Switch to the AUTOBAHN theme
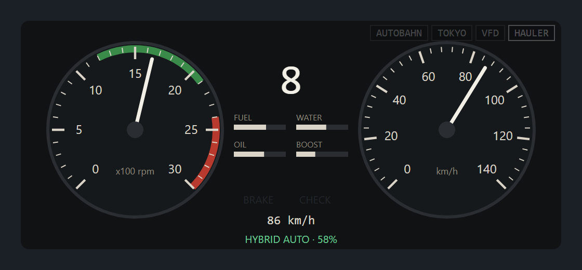582x270 pixels. 399,33
